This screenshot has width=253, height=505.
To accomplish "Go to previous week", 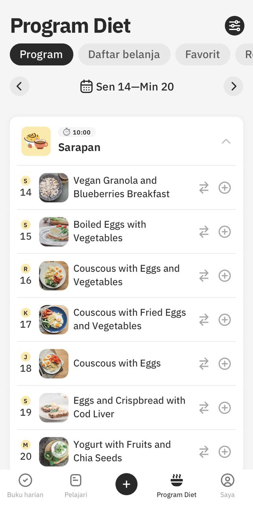I will [20, 86].
